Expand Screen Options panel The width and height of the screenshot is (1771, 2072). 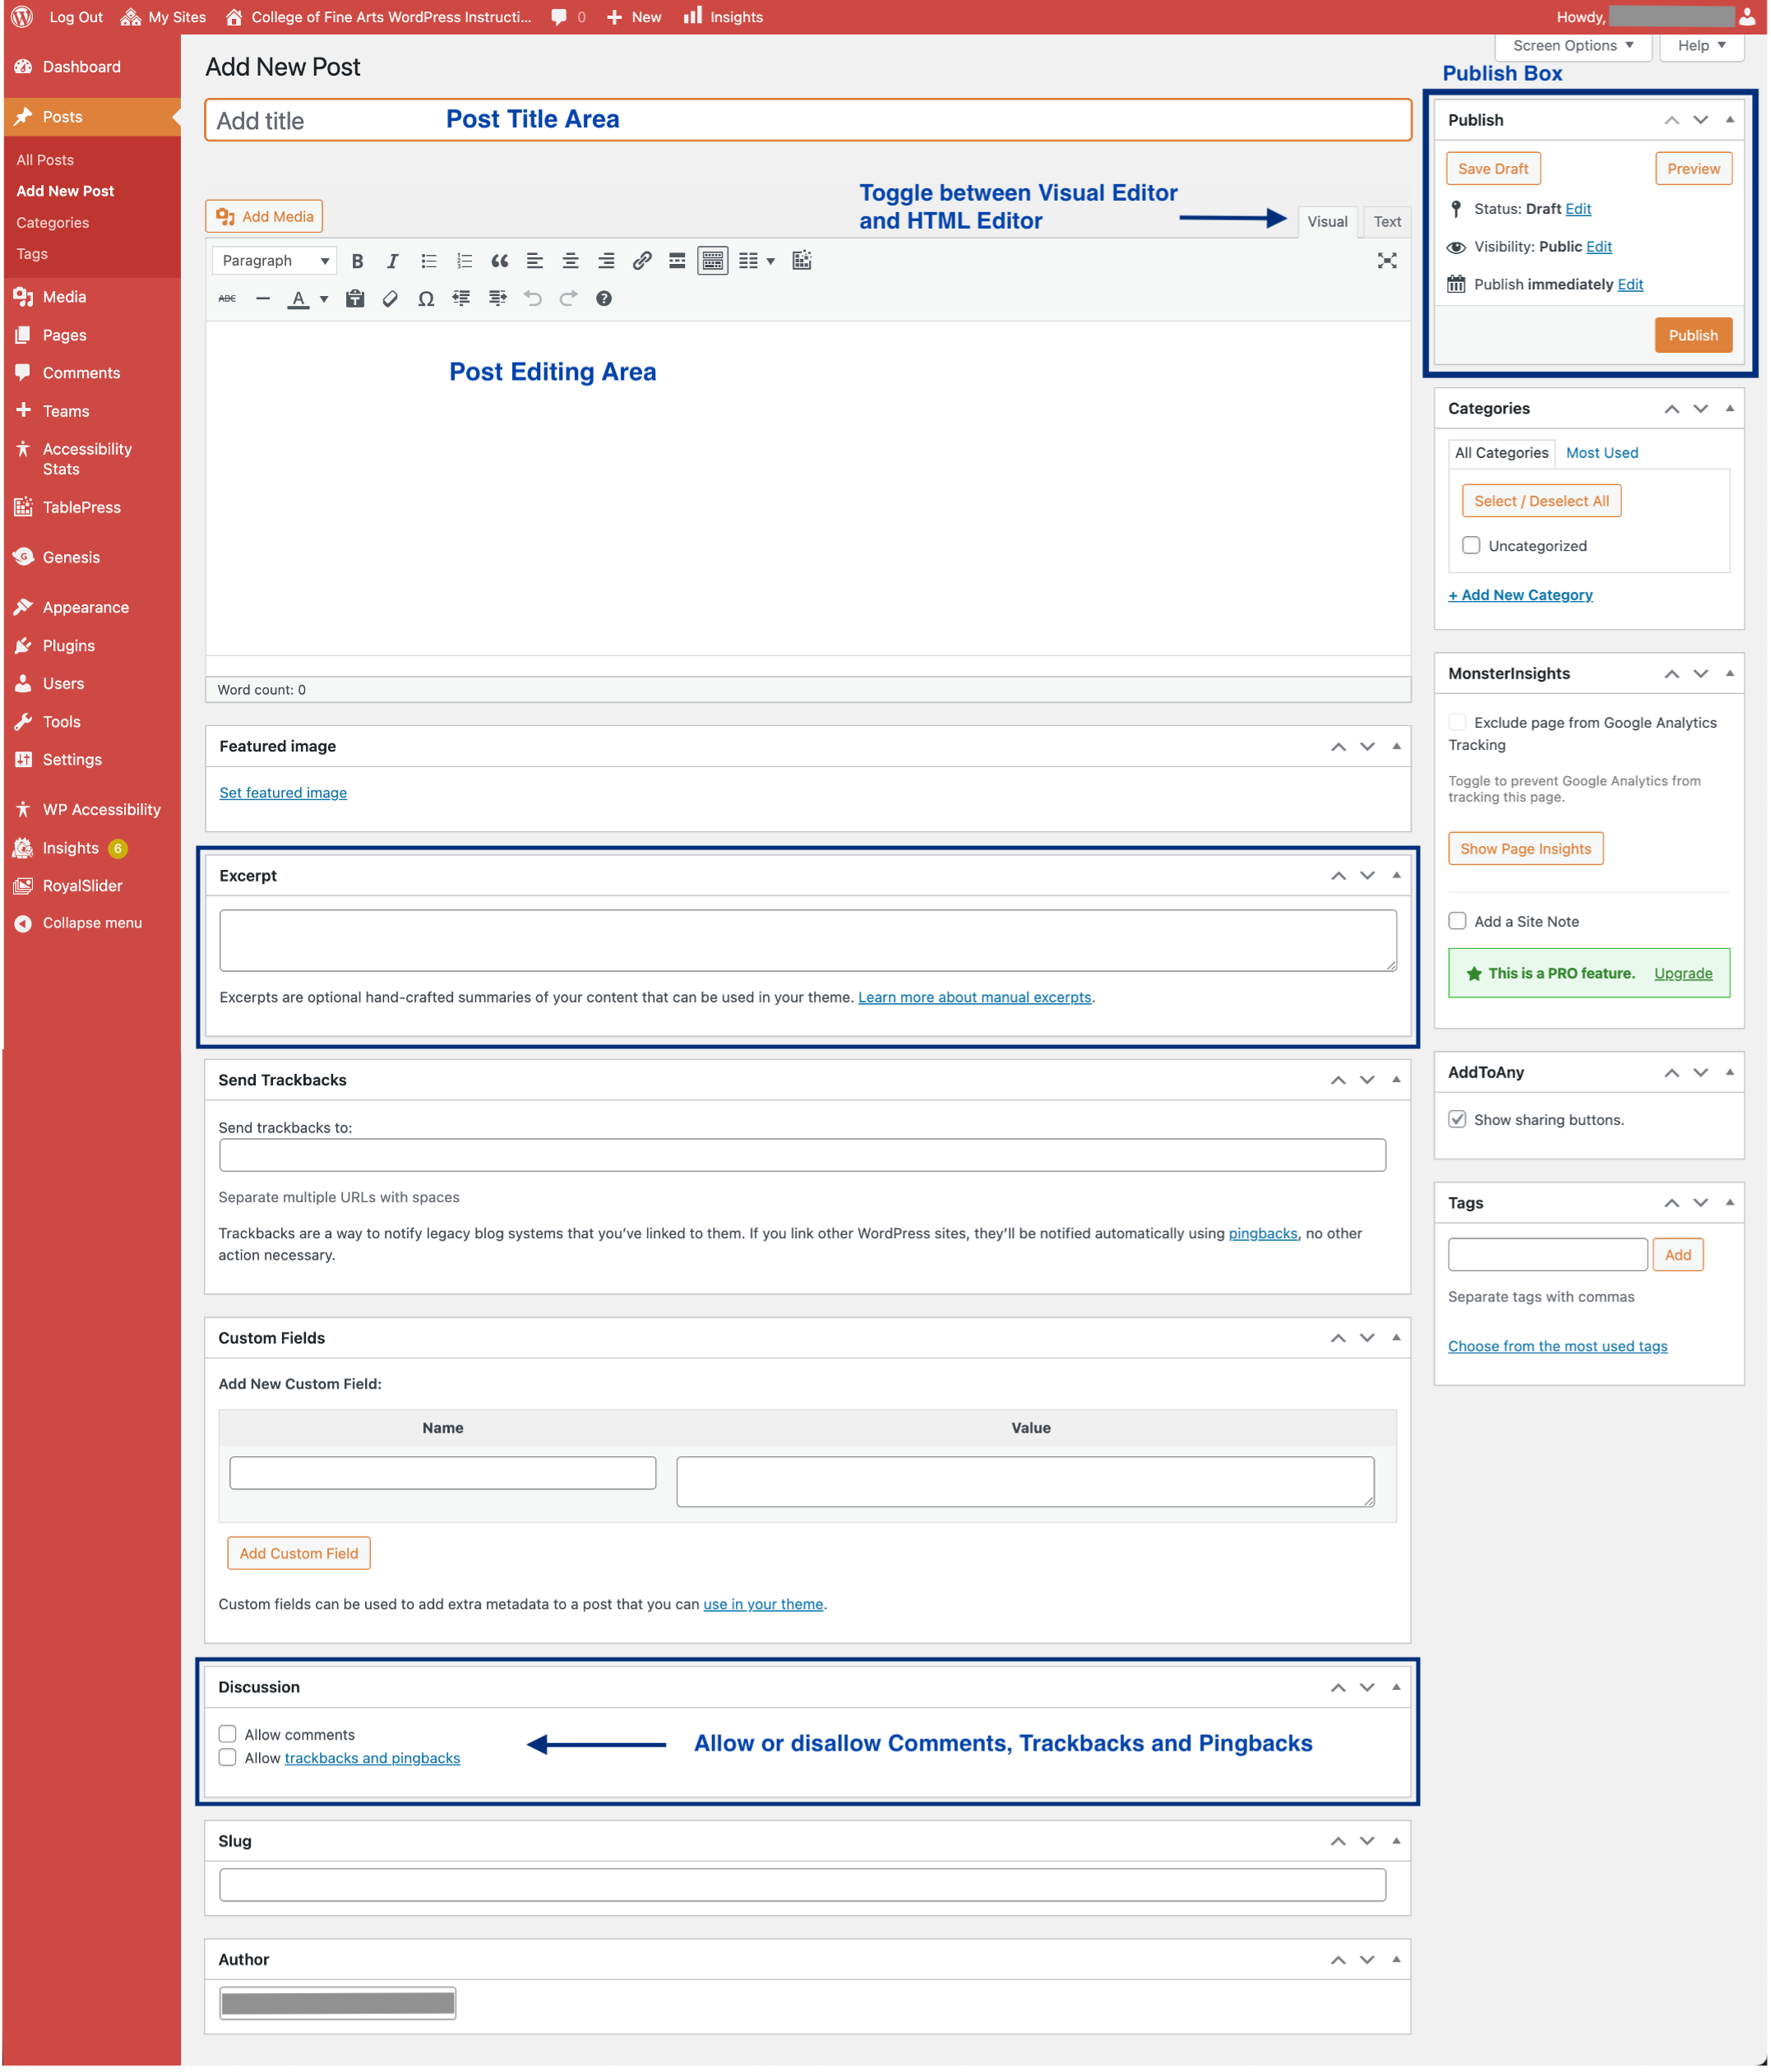click(1573, 46)
